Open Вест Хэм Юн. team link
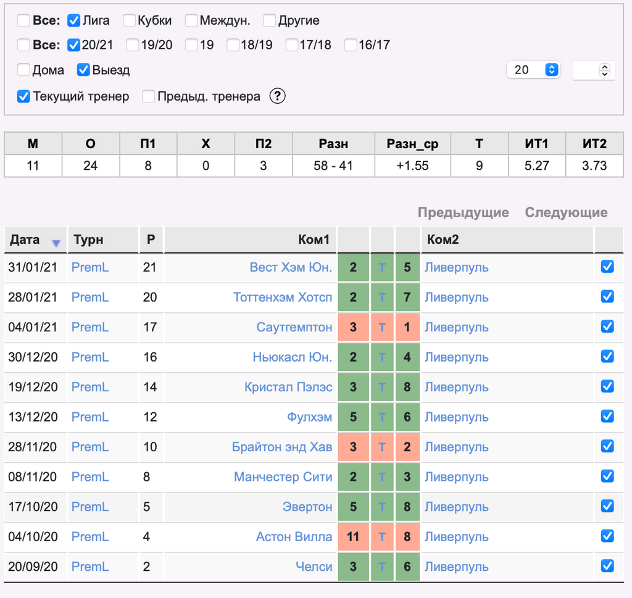This screenshot has width=632, height=598. tap(291, 267)
